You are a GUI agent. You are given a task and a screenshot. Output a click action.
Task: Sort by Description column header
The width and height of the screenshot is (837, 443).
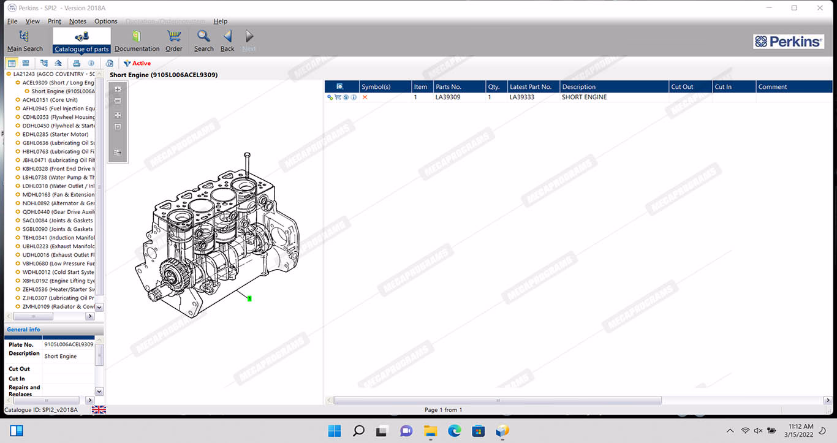point(614,86)
